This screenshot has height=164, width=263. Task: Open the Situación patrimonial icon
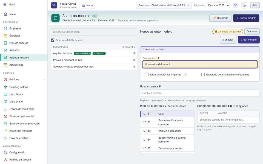click(5, 116)
